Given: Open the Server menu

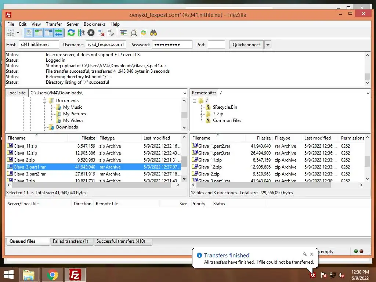Looking at the screenshot, I should (x=73, y=24).
